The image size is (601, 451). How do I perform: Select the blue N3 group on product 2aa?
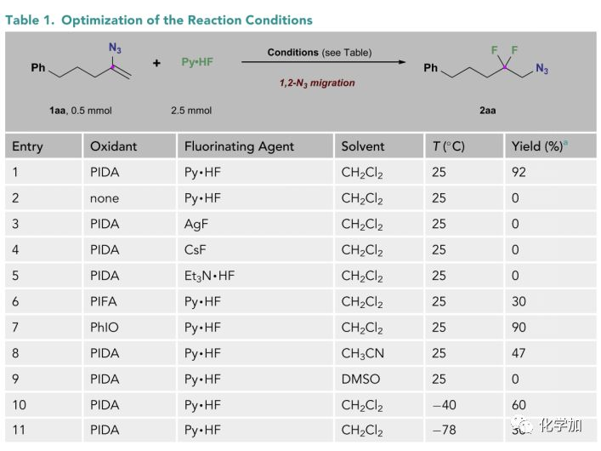[x=542, y=70]
